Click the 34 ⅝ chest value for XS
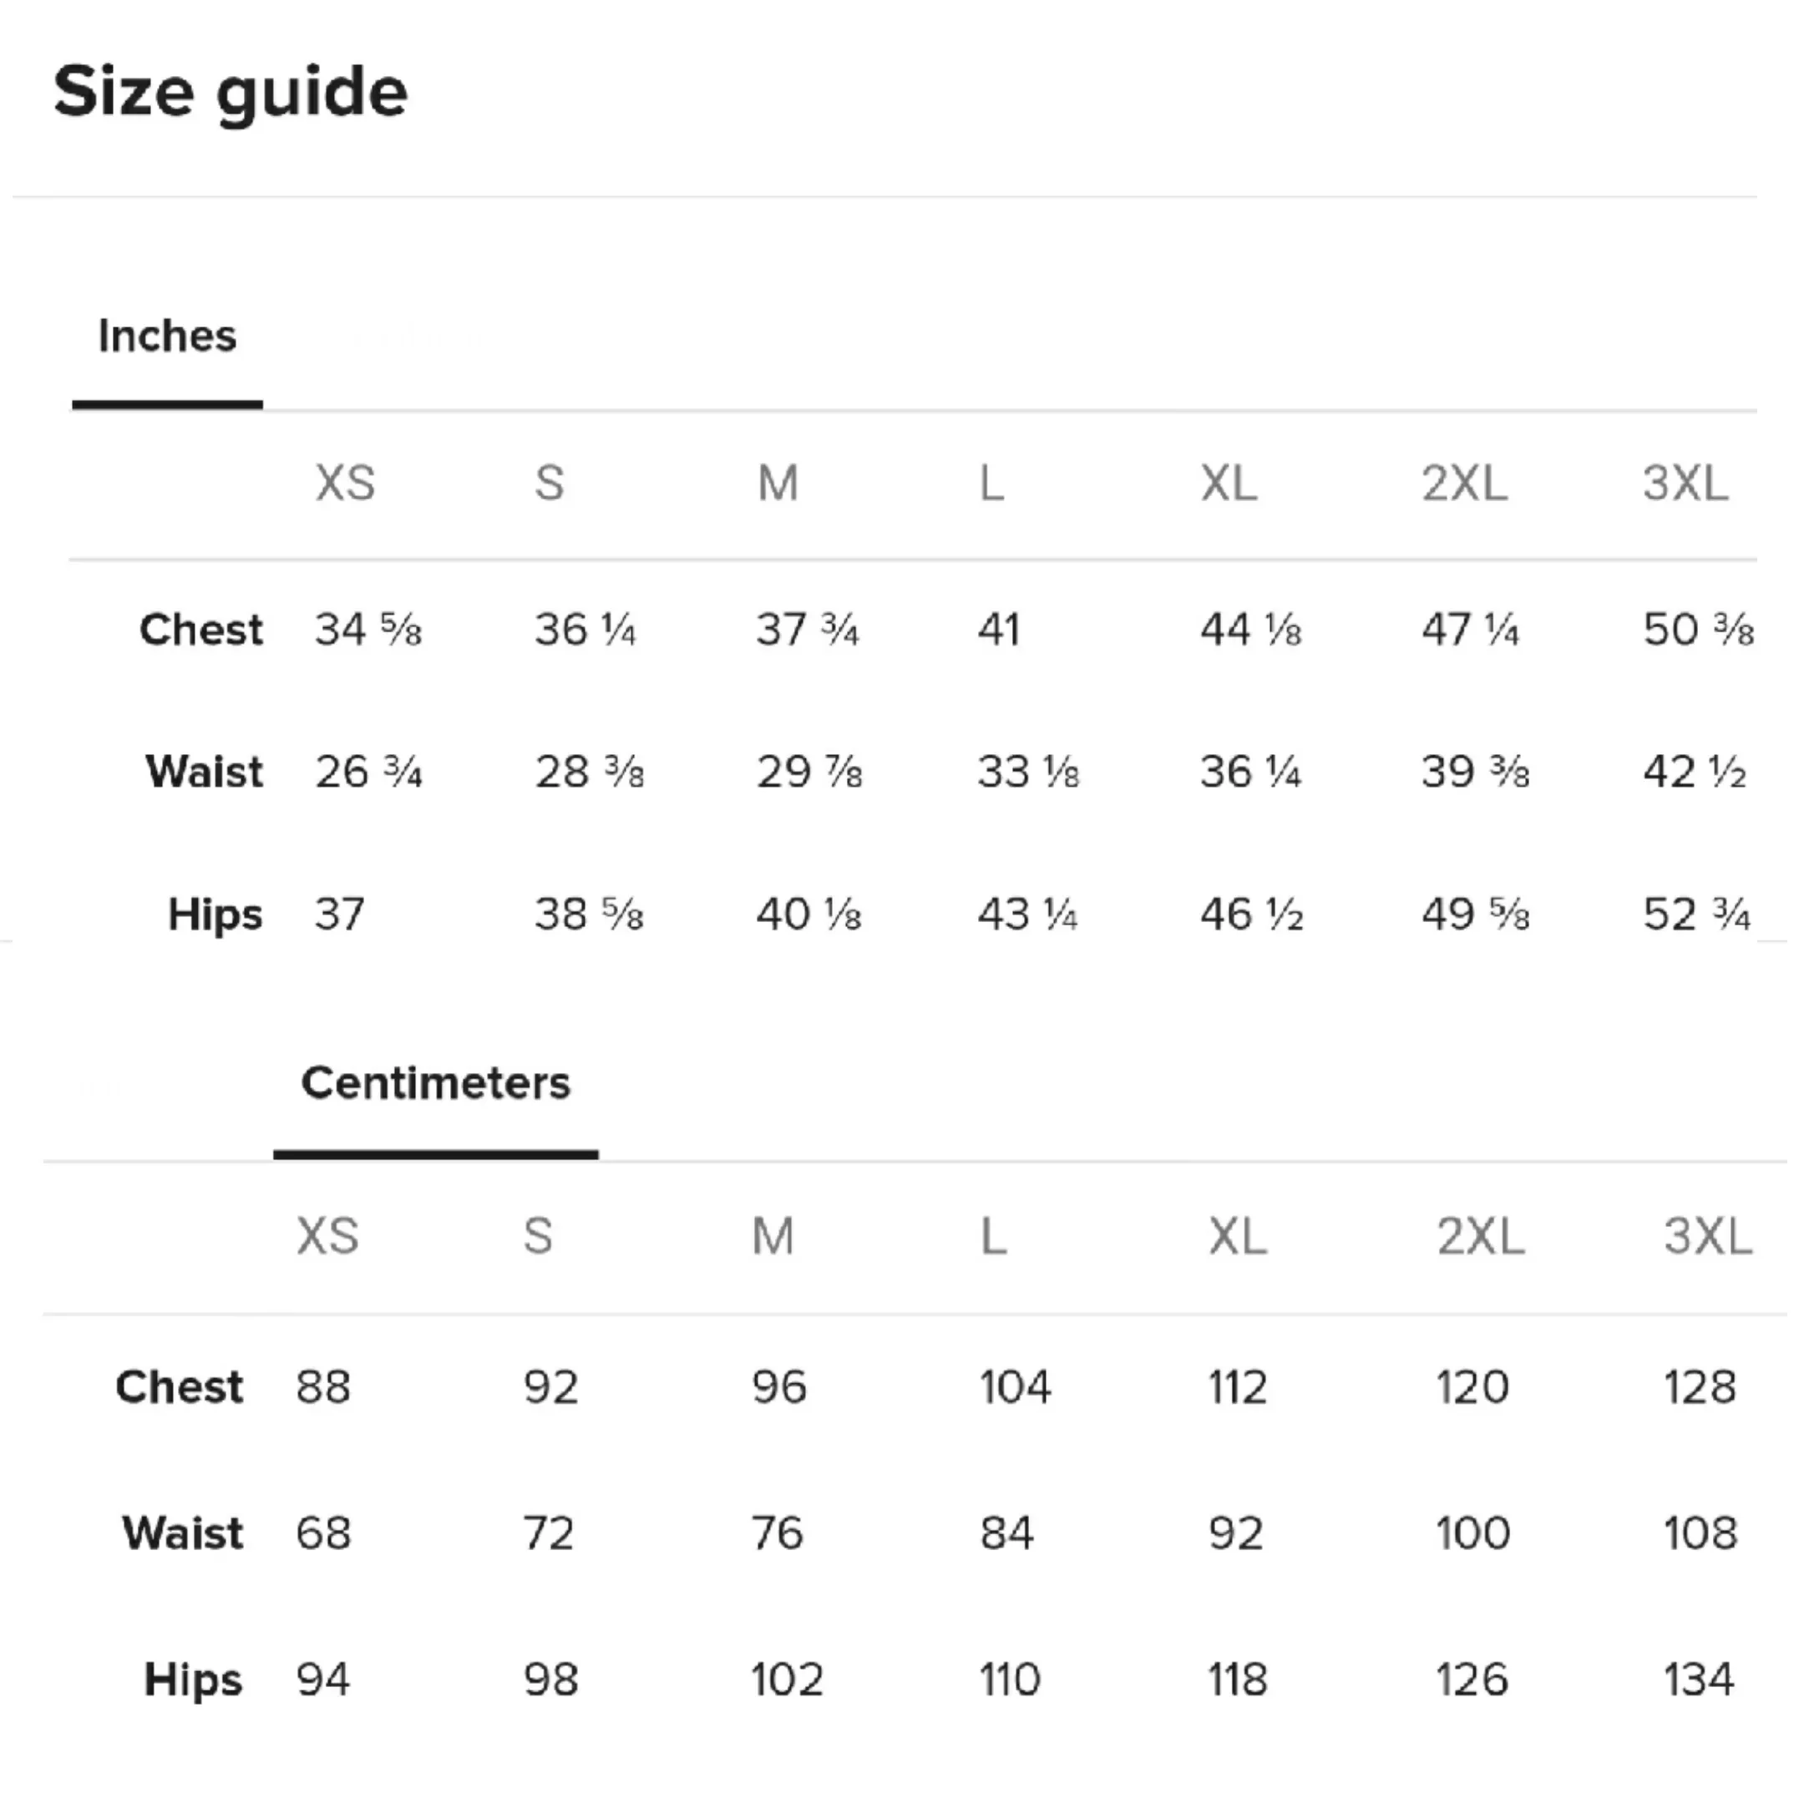 click(367, 630)
